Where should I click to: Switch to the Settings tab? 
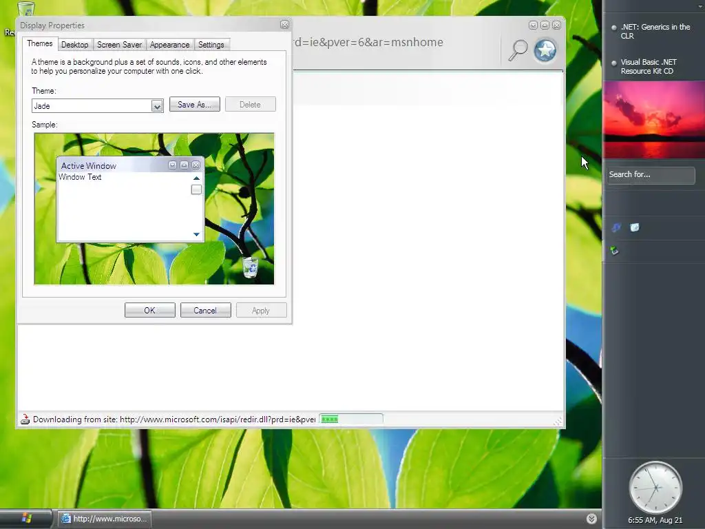click(x=211, y=45)
